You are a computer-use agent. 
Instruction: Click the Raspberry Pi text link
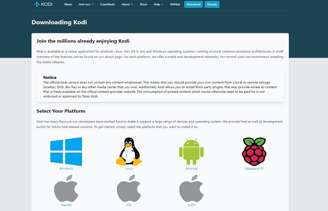(x=254, y=168)
